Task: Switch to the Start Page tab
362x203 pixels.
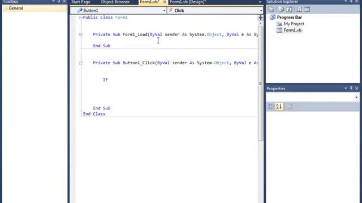Action: click(x=81, y=2)
